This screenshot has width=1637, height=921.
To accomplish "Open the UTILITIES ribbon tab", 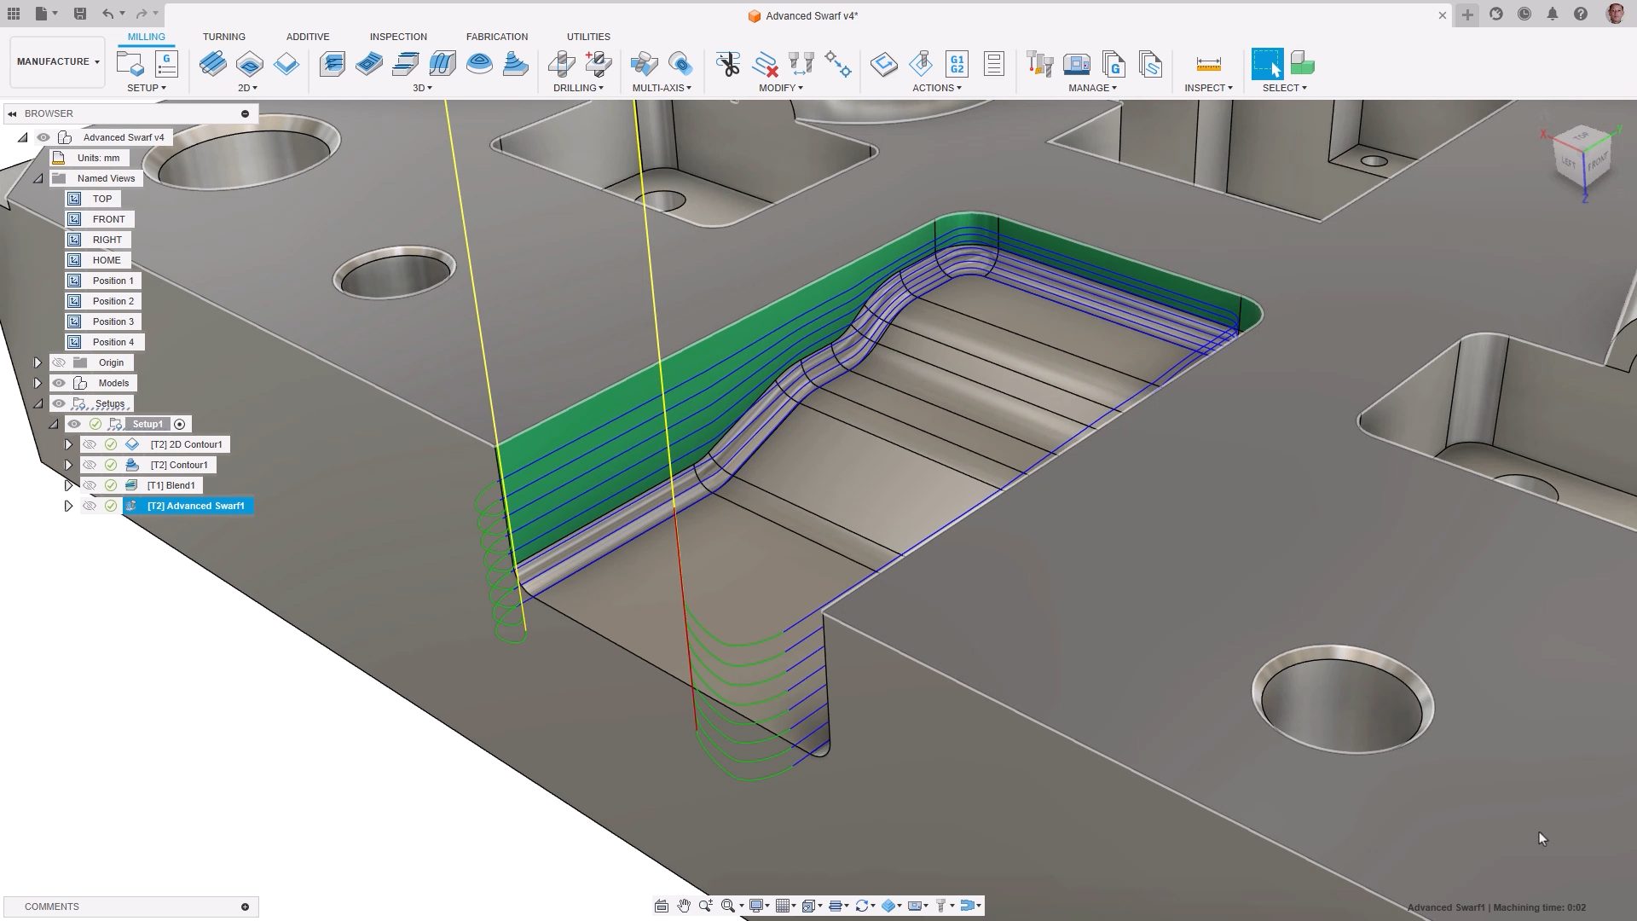I will [x=587, y=37].
